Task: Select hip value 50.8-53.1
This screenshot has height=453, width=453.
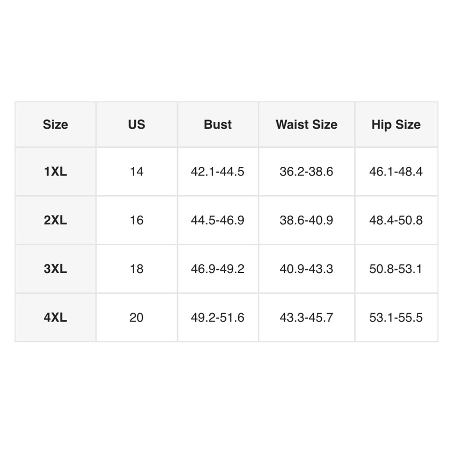Action: (x=396, y=269)
